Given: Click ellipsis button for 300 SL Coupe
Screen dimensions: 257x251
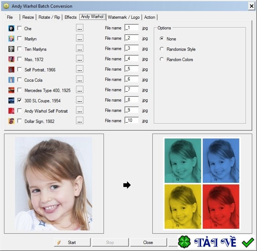Looking at the screenshot, I should pos(80,100).
